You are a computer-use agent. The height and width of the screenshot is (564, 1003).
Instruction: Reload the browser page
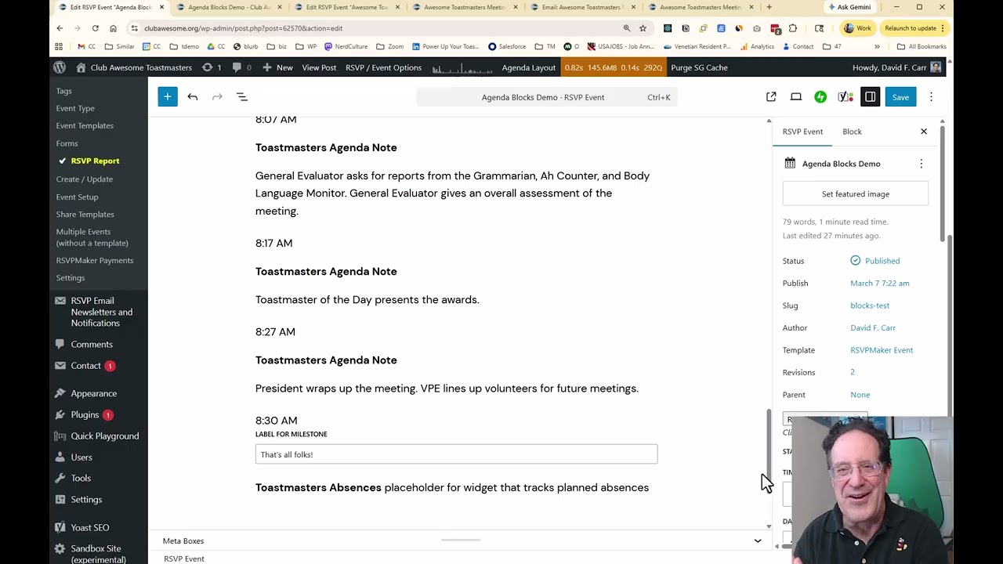point(95,28)
